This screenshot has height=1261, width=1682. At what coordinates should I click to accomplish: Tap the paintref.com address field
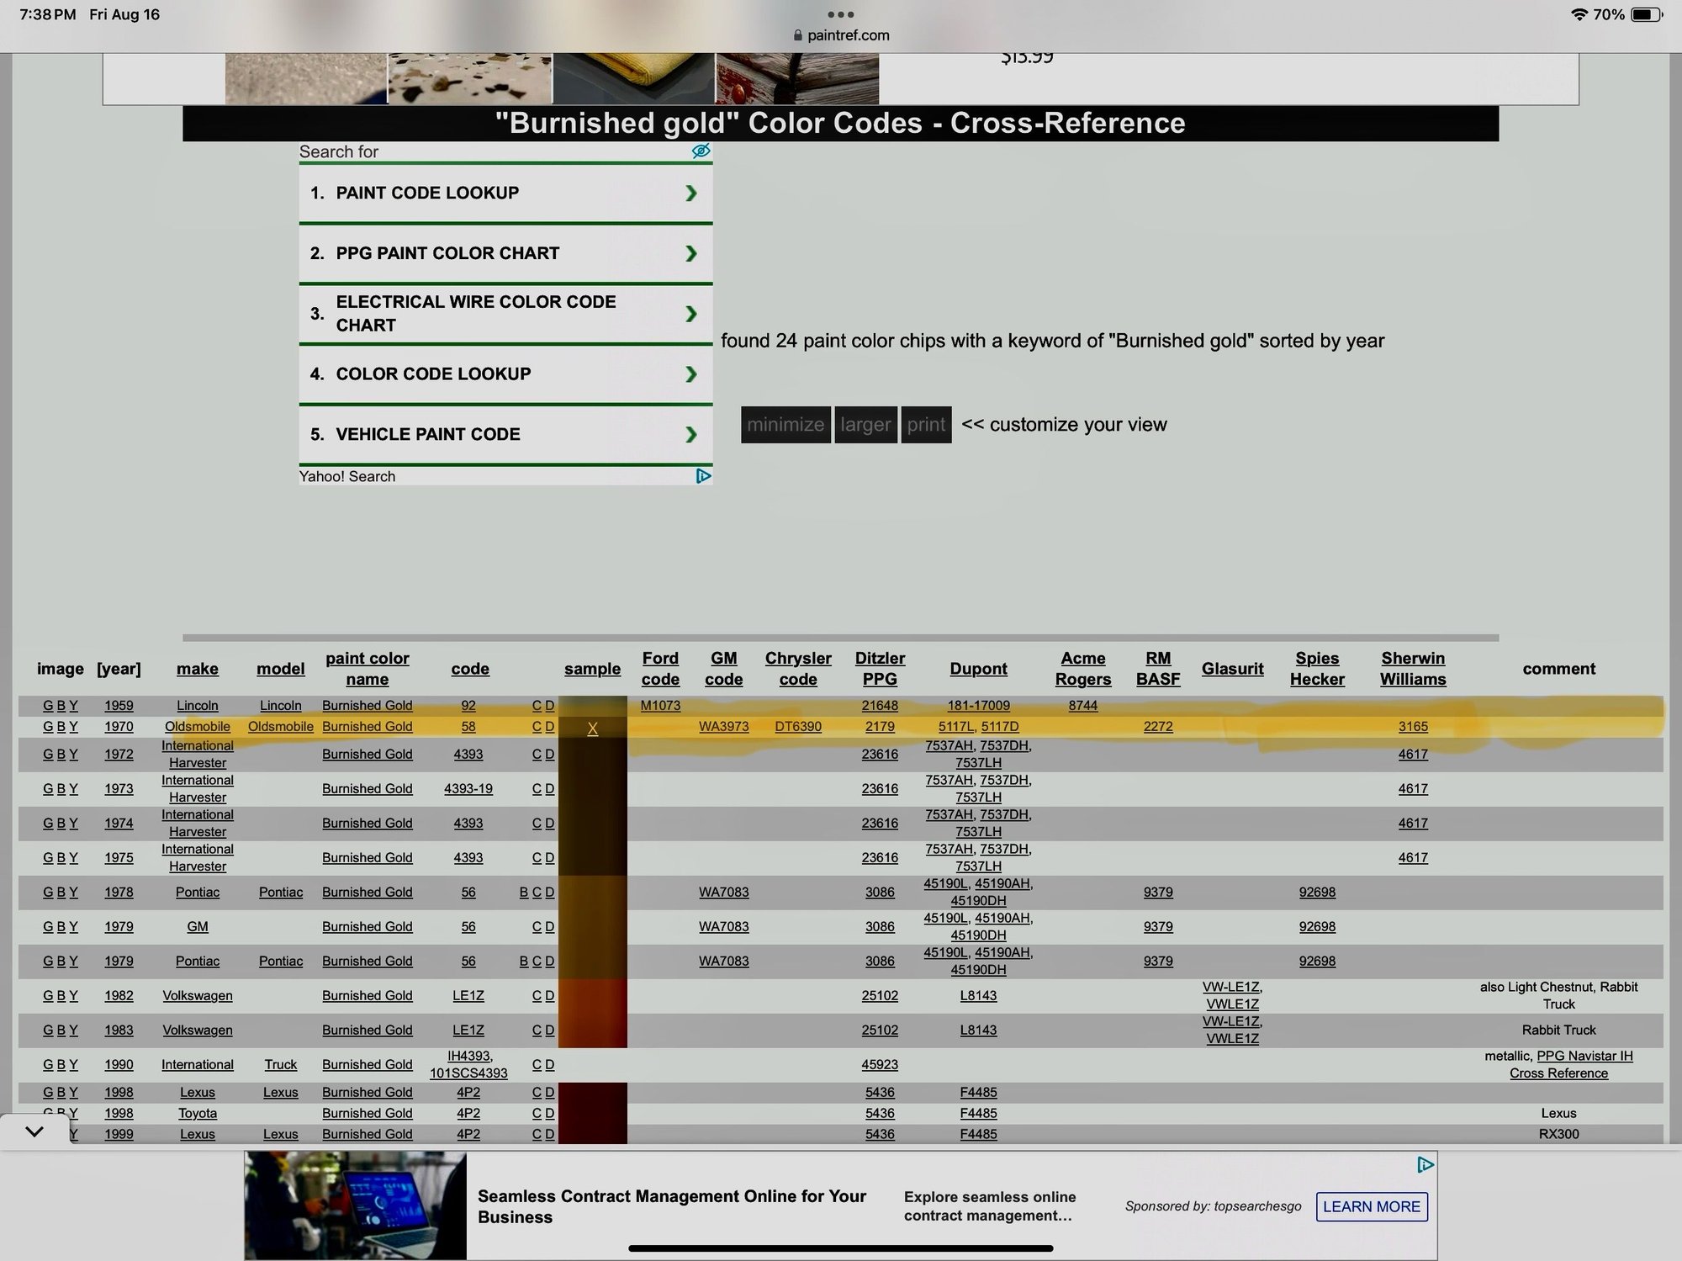click(x=848, y=35)
